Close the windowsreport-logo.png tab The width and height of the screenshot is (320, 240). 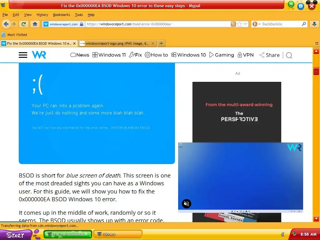pyautogui.click(x=152, y=43)
